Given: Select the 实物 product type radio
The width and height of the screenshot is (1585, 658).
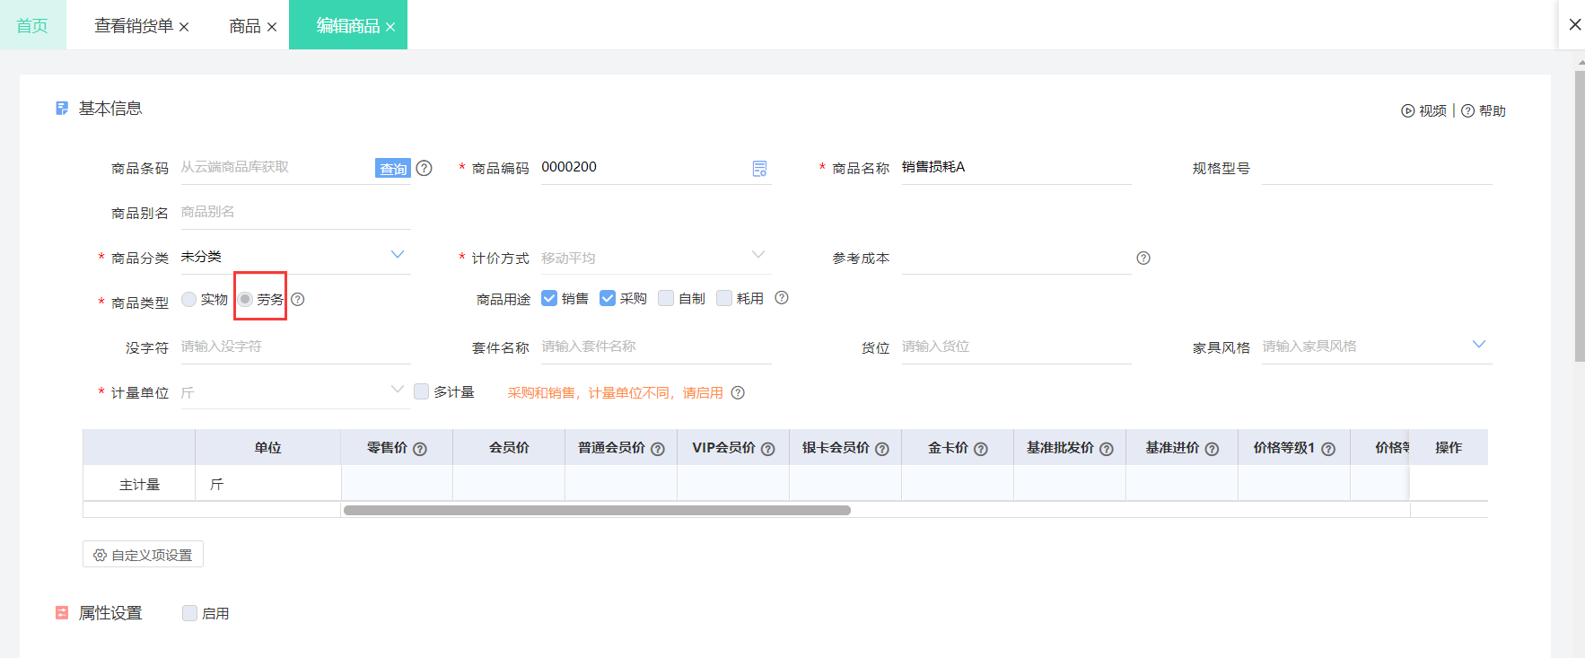Looking at the screenshot, I should (x=188, y=299).
